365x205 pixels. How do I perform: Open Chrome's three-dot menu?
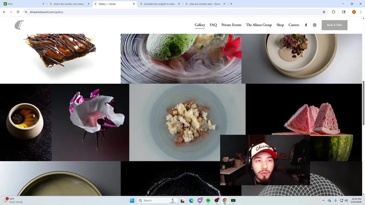(361, 12)
